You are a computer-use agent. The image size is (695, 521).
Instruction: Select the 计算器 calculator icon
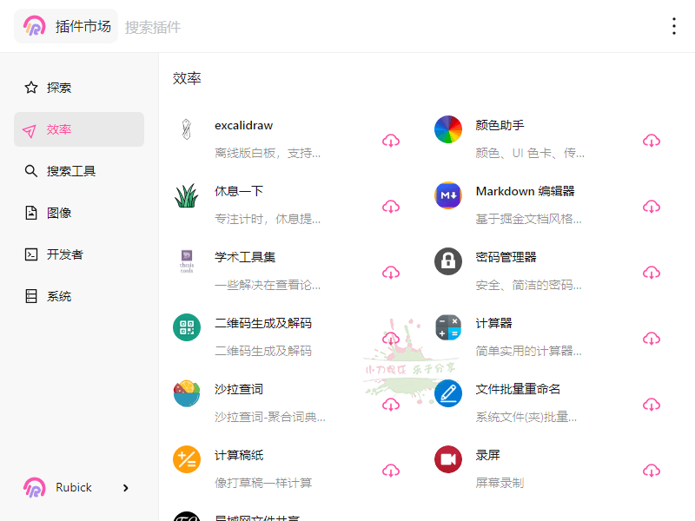click(x=447, y=328)
